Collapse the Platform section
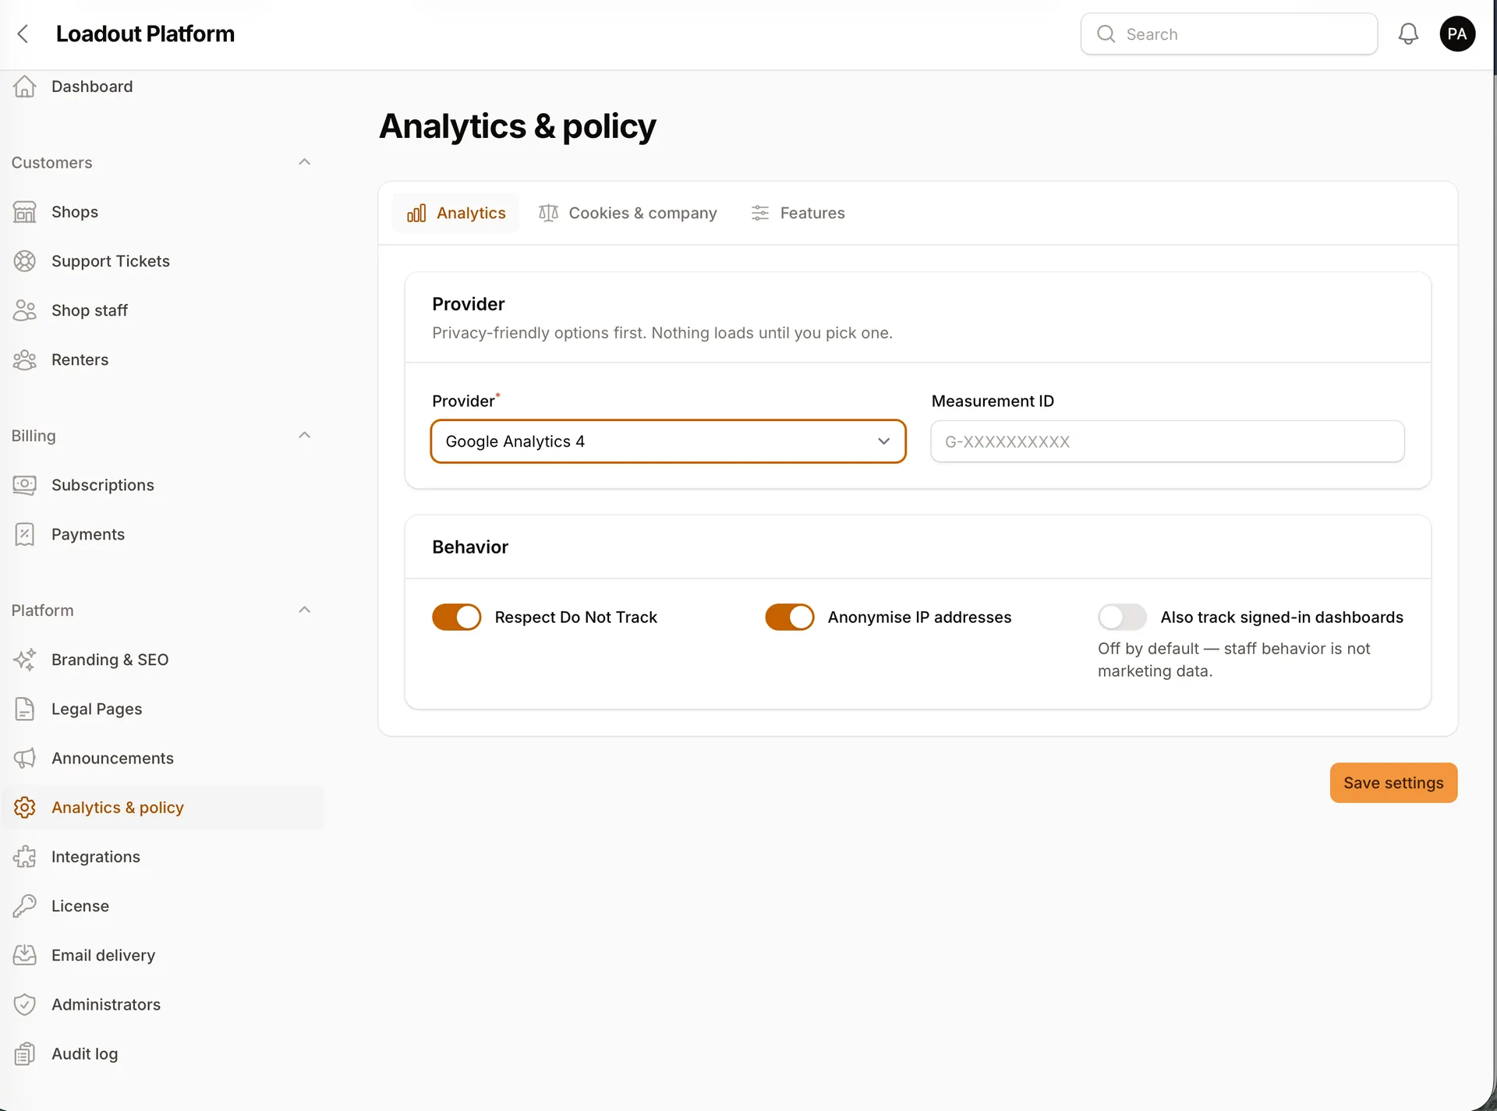The height and width of the screenshot is (1111, 1497). 305,610
